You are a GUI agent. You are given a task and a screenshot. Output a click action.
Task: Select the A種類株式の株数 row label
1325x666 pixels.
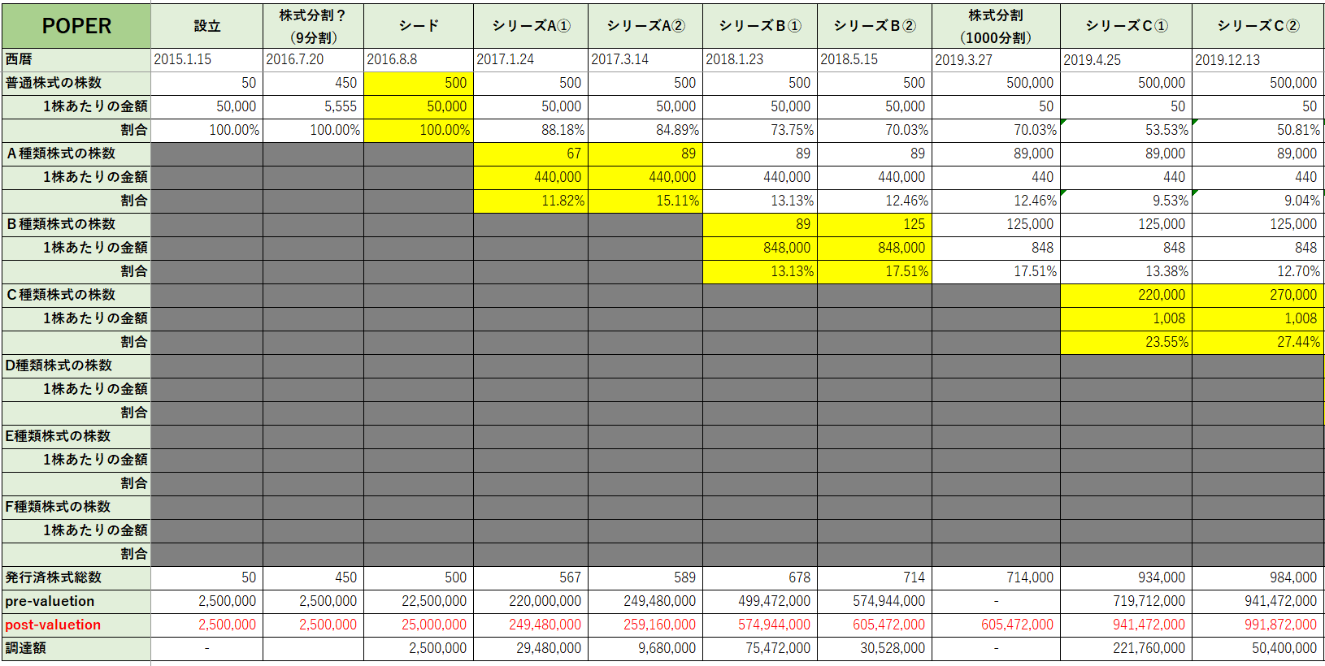click(x=76, y=154)
